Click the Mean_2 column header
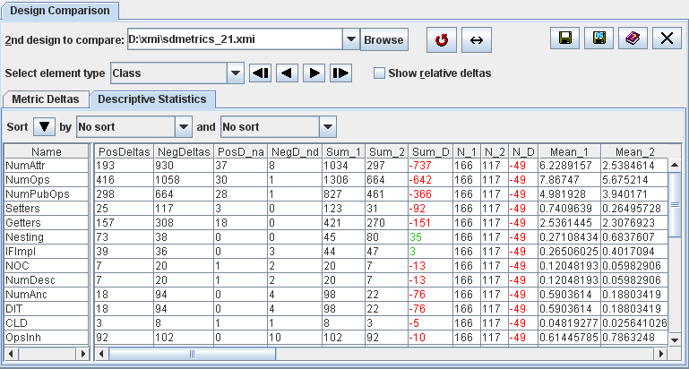This screenshot has width=689, height=369. (634, 151)
